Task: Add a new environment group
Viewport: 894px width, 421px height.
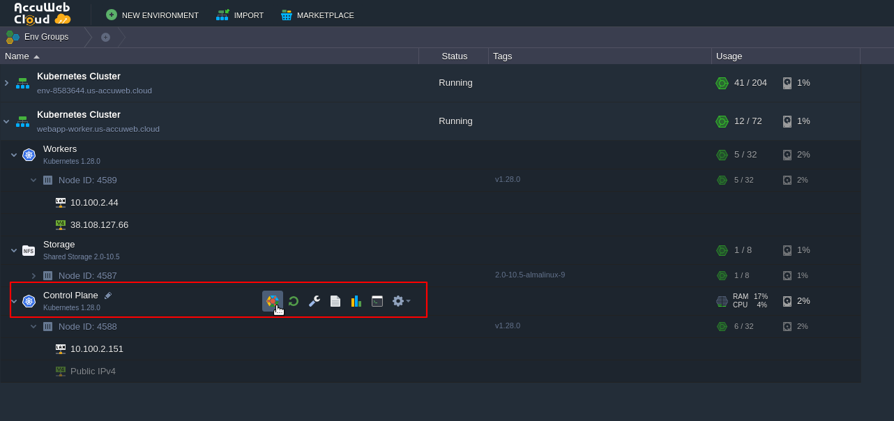Action: 105,37
